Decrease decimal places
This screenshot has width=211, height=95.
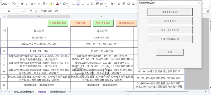[x=133, y=4]
